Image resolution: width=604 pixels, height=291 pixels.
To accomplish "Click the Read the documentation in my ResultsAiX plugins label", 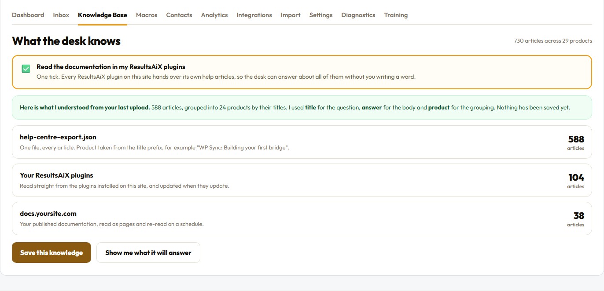I will tap(111, 67).
